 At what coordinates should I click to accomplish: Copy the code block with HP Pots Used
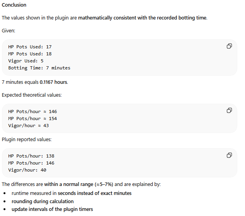click(x=229, y=46)
